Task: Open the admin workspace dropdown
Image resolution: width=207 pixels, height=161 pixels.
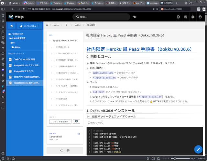Action: (15, 3)
